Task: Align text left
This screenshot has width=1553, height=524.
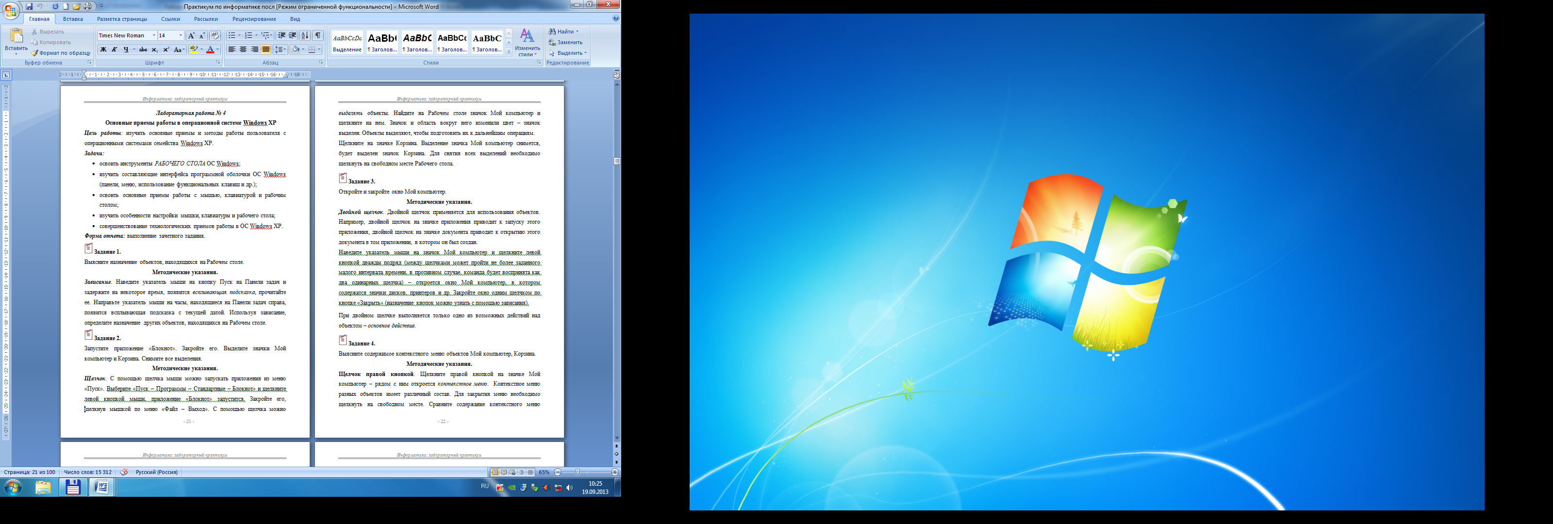Action: coord(231,49)
